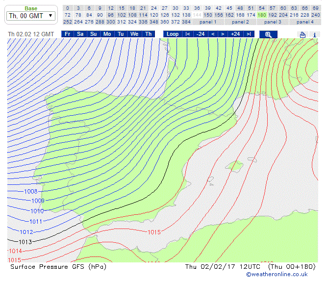This screenshot has height=283, width=327.
Task: Step back 24 hours
Action: tap(201, 34)
